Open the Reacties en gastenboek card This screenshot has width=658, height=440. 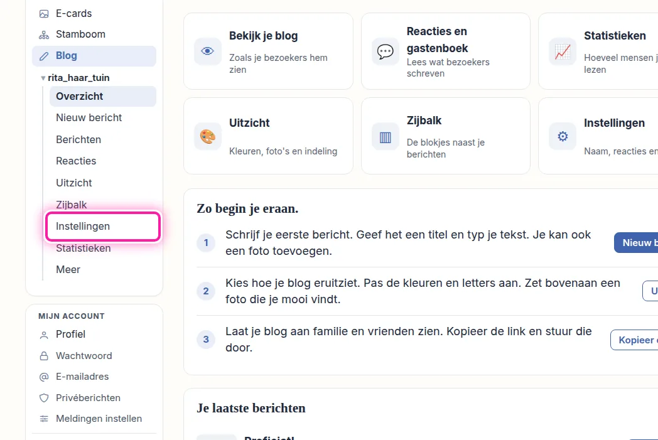[x=446, y=51]
